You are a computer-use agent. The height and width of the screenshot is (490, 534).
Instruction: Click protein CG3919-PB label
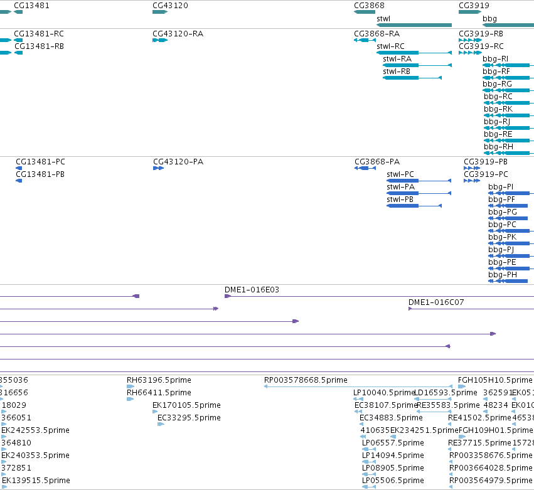point(486,162)
